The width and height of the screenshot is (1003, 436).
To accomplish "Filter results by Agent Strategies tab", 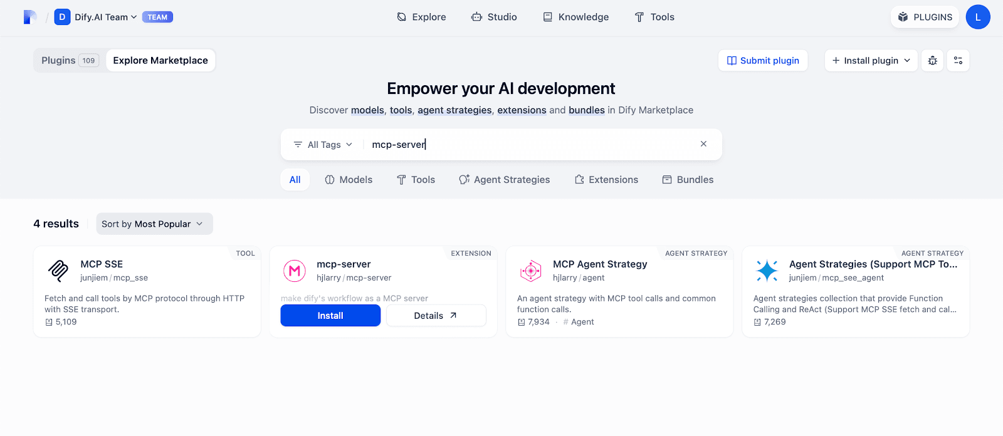I will tap(505, 180).
